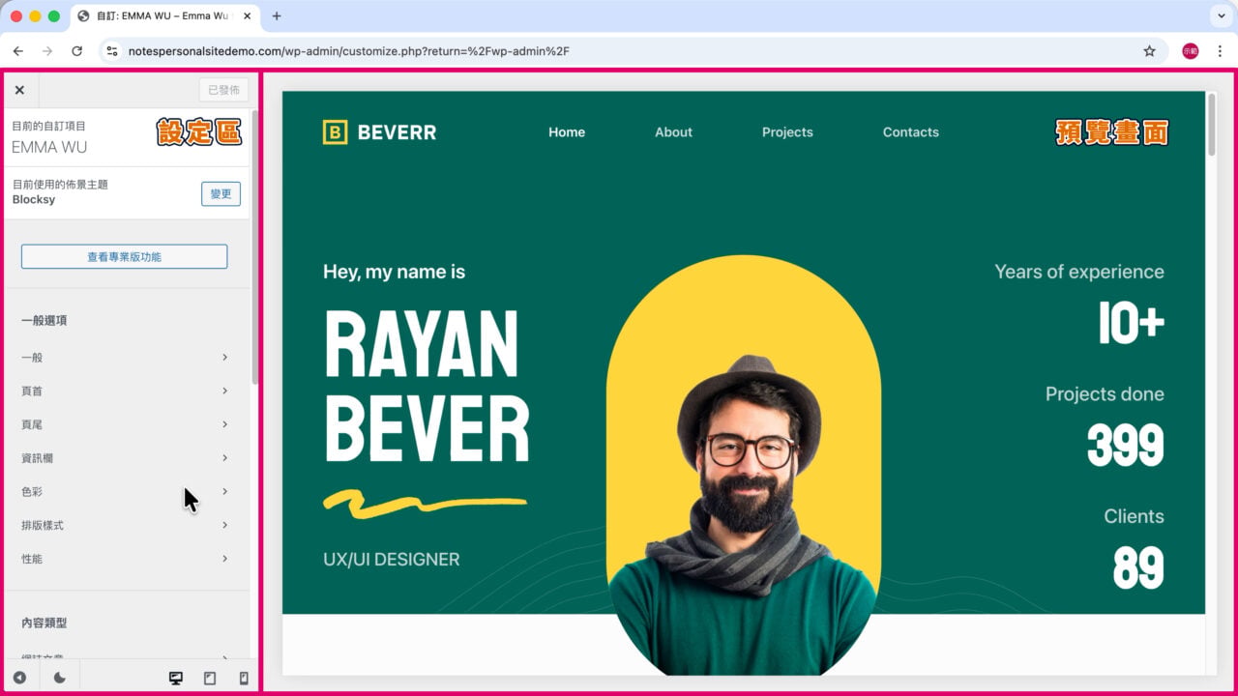Reload the browser page
The height and width of the screenshot is (696, 1238).
(x=77, y=51)
